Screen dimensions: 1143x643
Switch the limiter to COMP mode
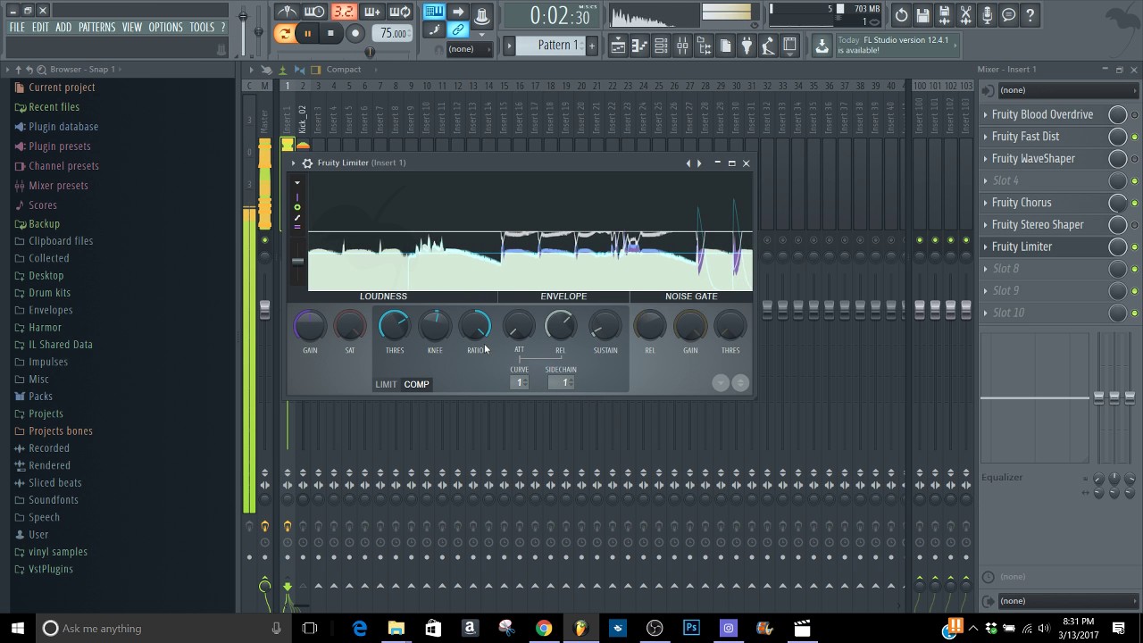[416, 384]
